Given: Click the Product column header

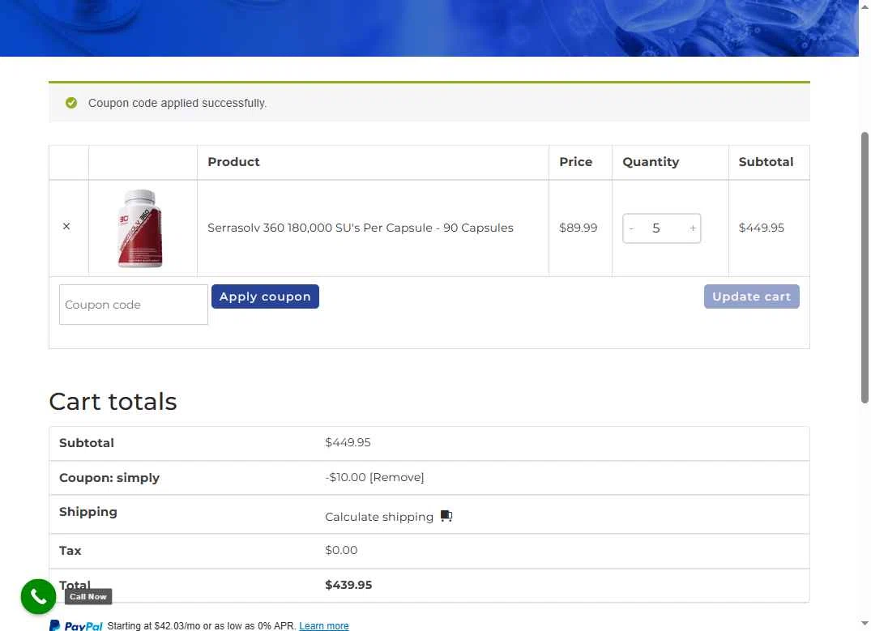Looking at the screenshot, I should [x=233, y=162].
